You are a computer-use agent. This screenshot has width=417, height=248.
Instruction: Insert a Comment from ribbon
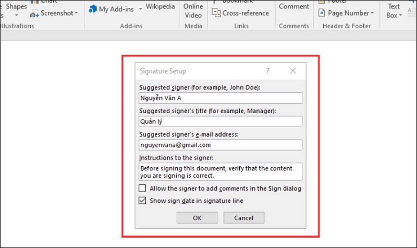click(x=294, y=7)
